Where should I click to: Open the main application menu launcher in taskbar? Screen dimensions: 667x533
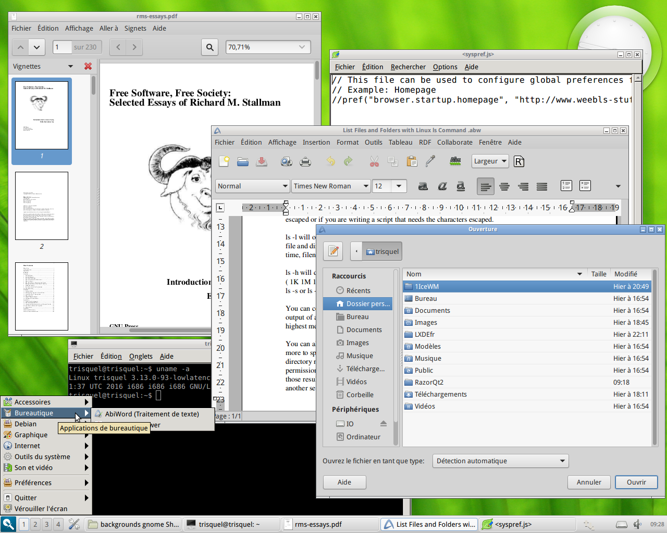coord(8,524)
